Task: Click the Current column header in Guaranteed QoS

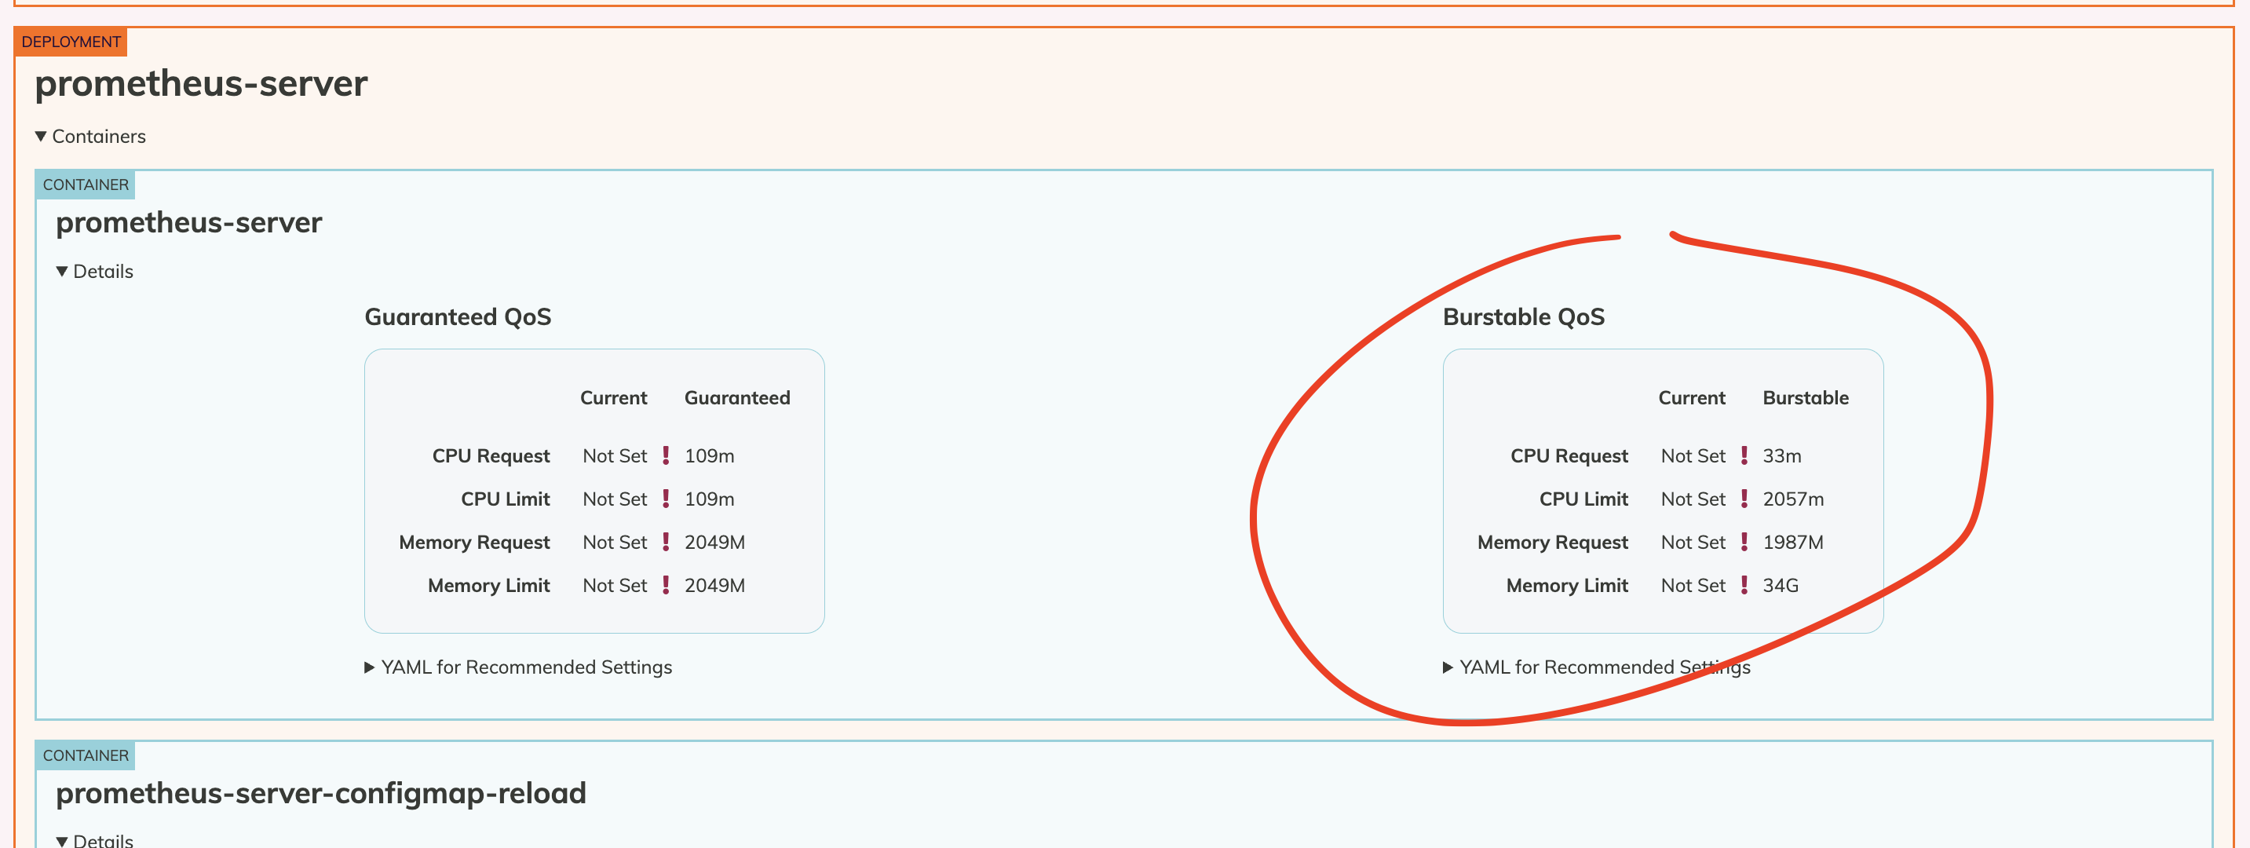Action: [613, 398]
